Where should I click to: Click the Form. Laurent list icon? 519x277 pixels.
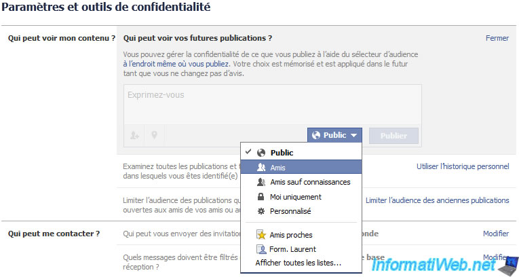(261, 249)
